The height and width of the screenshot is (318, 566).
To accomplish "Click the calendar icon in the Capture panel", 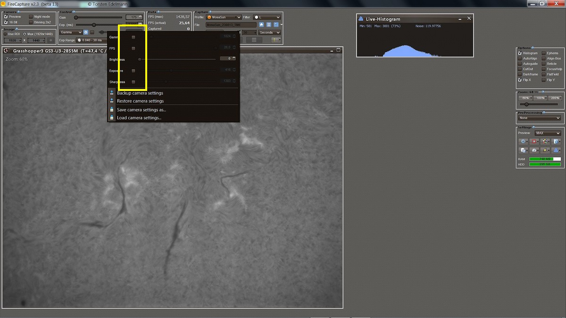I will (269, 24).
